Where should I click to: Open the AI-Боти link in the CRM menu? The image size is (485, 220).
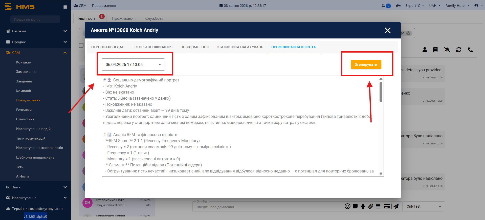click(x=23, y=176)
